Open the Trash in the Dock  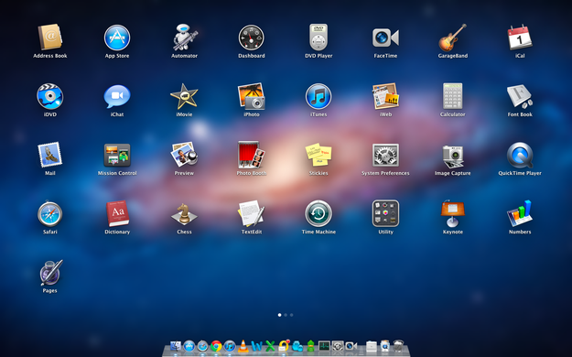click(398, 346)
